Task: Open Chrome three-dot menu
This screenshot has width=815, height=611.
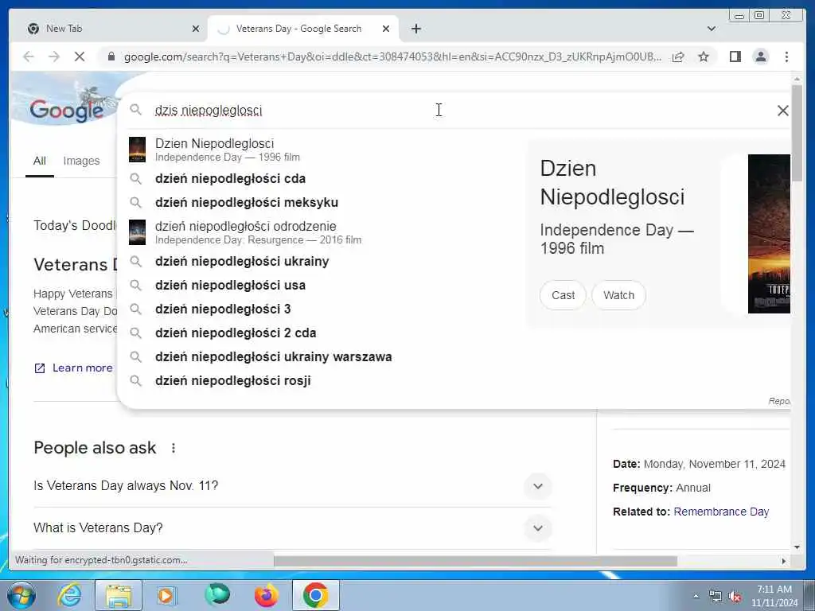Action: click(x=786, y=56)
